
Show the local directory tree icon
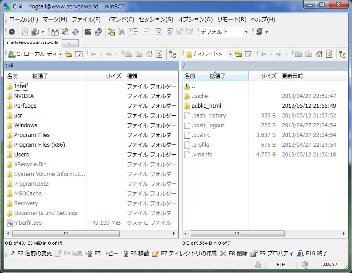click(x=172, y=54)
